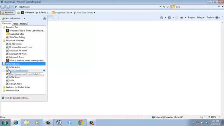Expand the Websites for United States folder
This screenshot has width=224, height=126.
pos(16,87)
